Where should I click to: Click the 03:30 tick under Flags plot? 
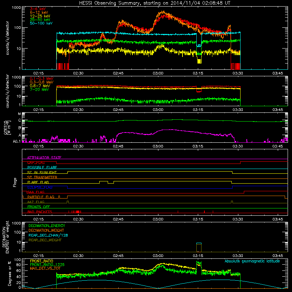pos(238,219)
